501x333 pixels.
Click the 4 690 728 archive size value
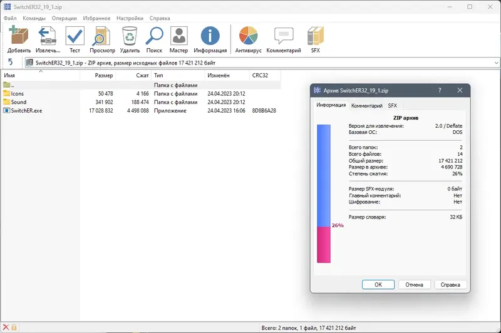[452, 167]
